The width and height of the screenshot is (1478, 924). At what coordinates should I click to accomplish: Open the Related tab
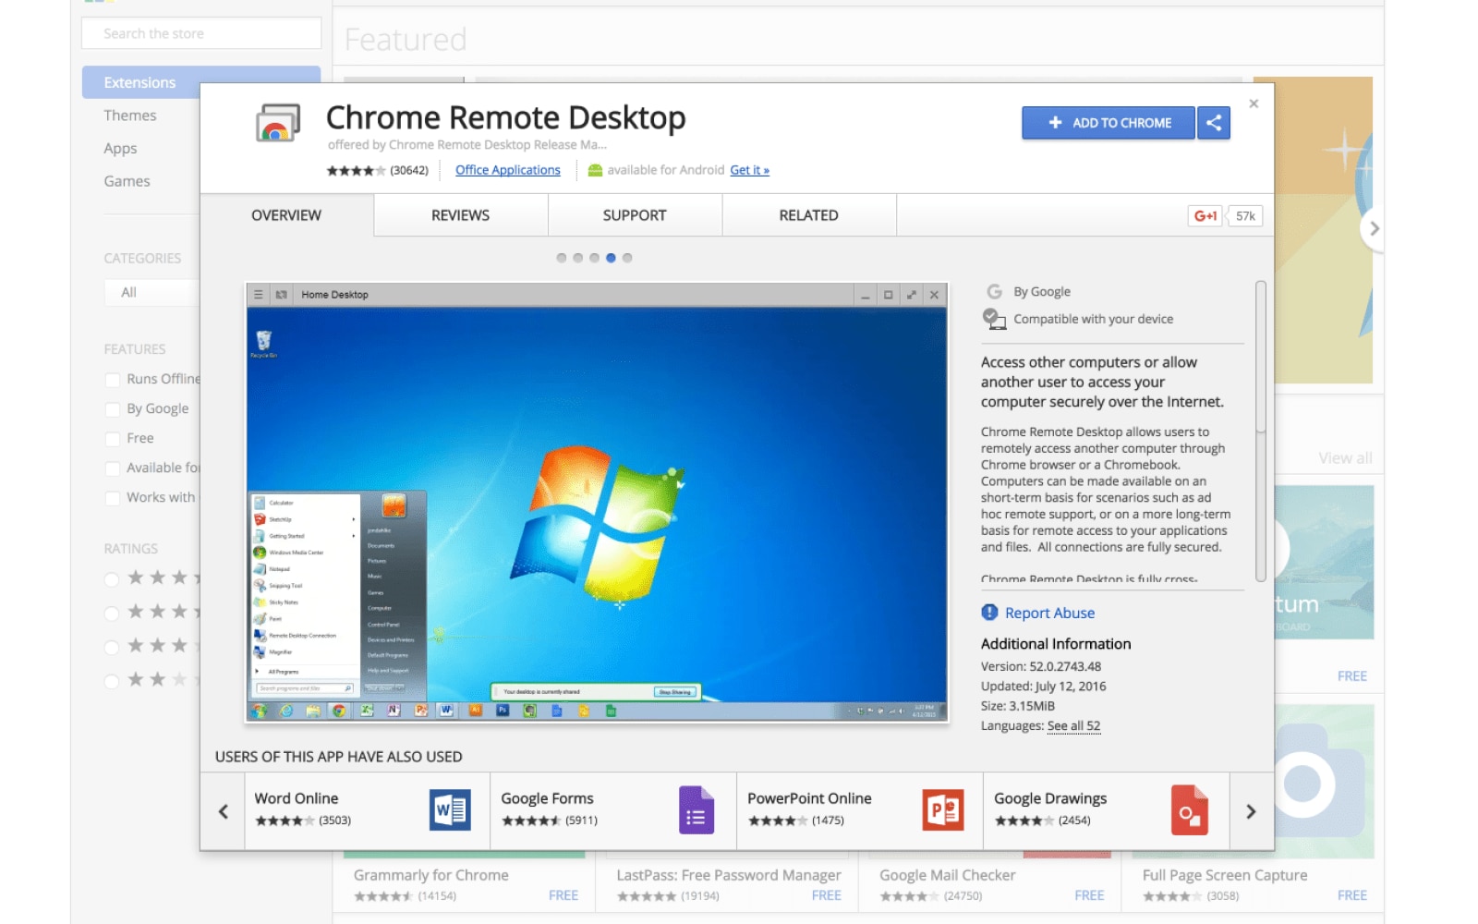[x=807, y=214]
